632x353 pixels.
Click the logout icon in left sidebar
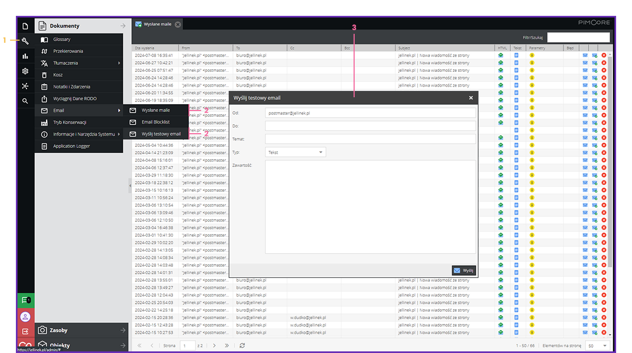pos(25,331)
